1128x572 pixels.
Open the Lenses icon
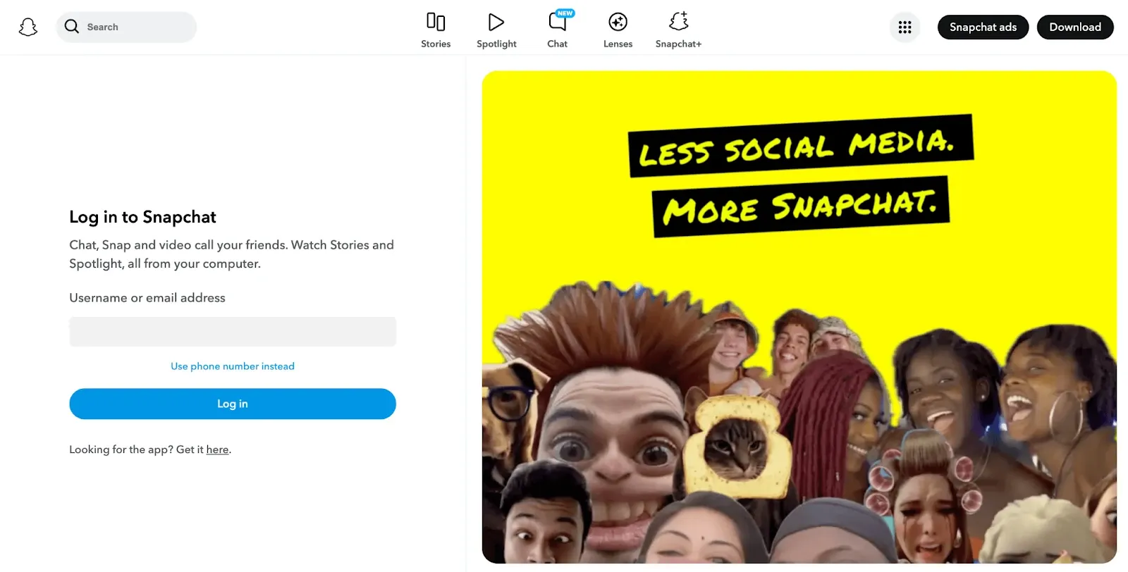[618, 22]
